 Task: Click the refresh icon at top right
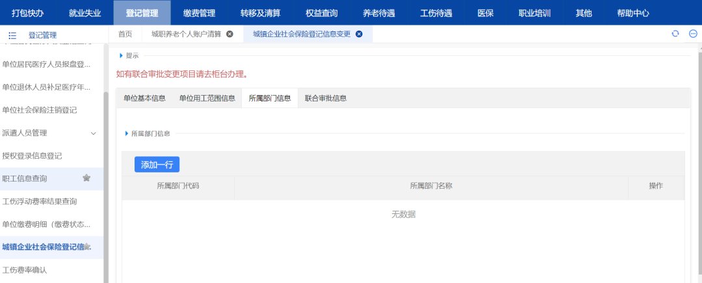pos(675,34)
